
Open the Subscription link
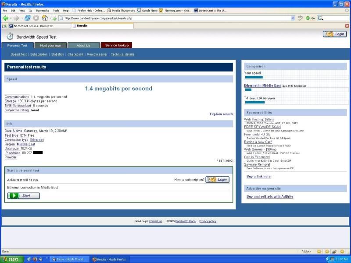tap(39, 54)
